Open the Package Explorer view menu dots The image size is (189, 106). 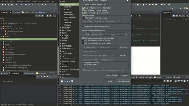point(55,16)
